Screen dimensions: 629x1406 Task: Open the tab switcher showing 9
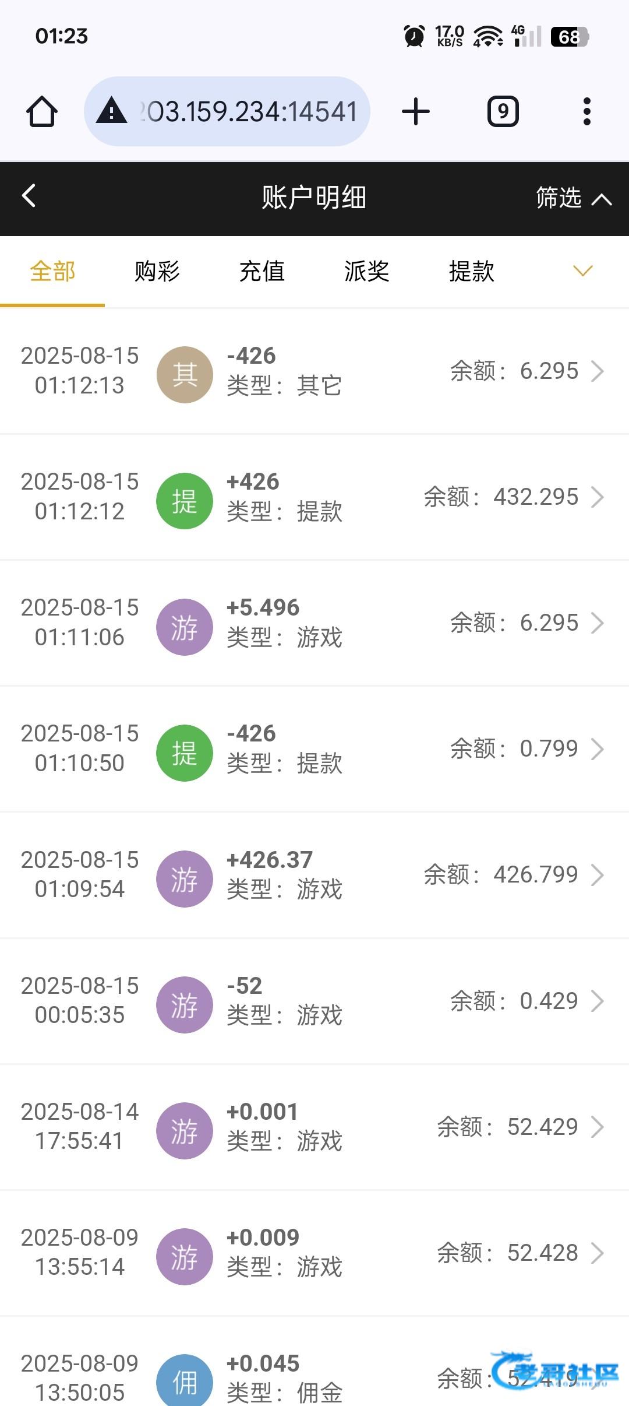503,111
